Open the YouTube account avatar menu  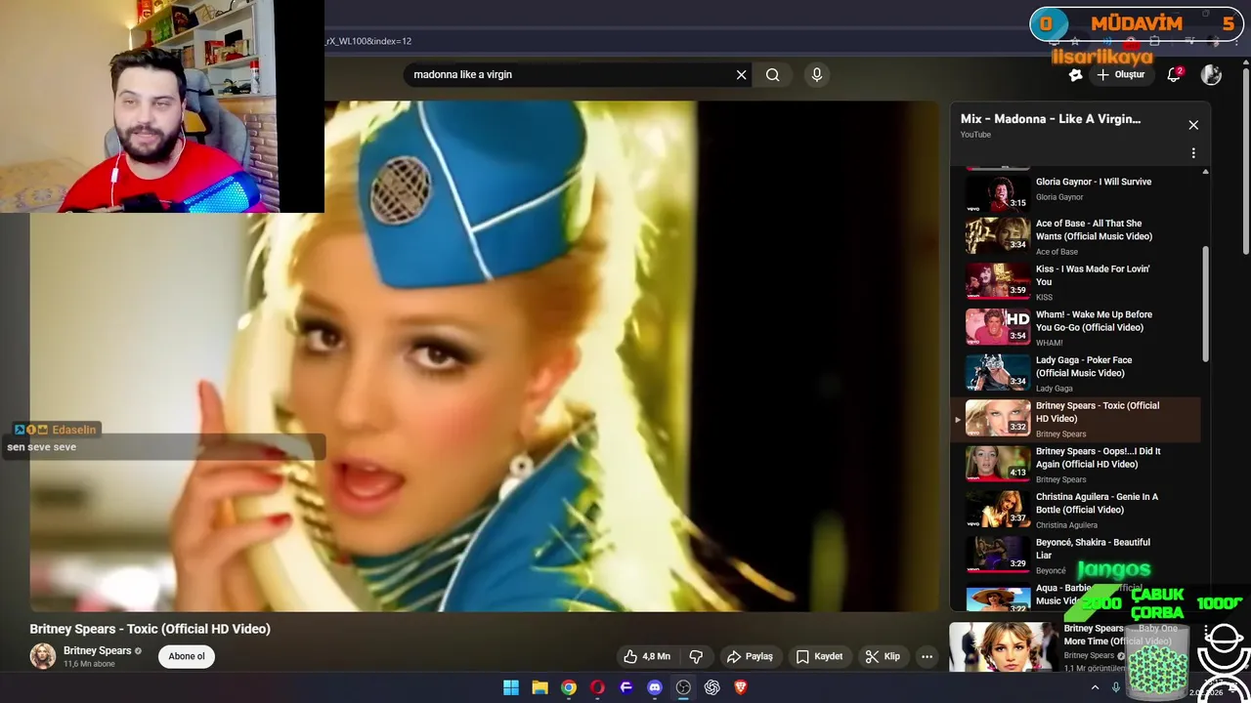[x=1211, y=75]
